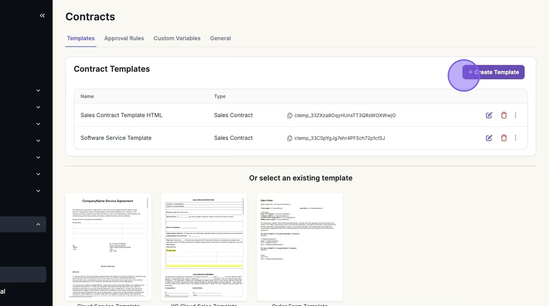Go to the General tab
Viewport: 549px width, 306px height.
pyautogui.click(x=220, y=38)
